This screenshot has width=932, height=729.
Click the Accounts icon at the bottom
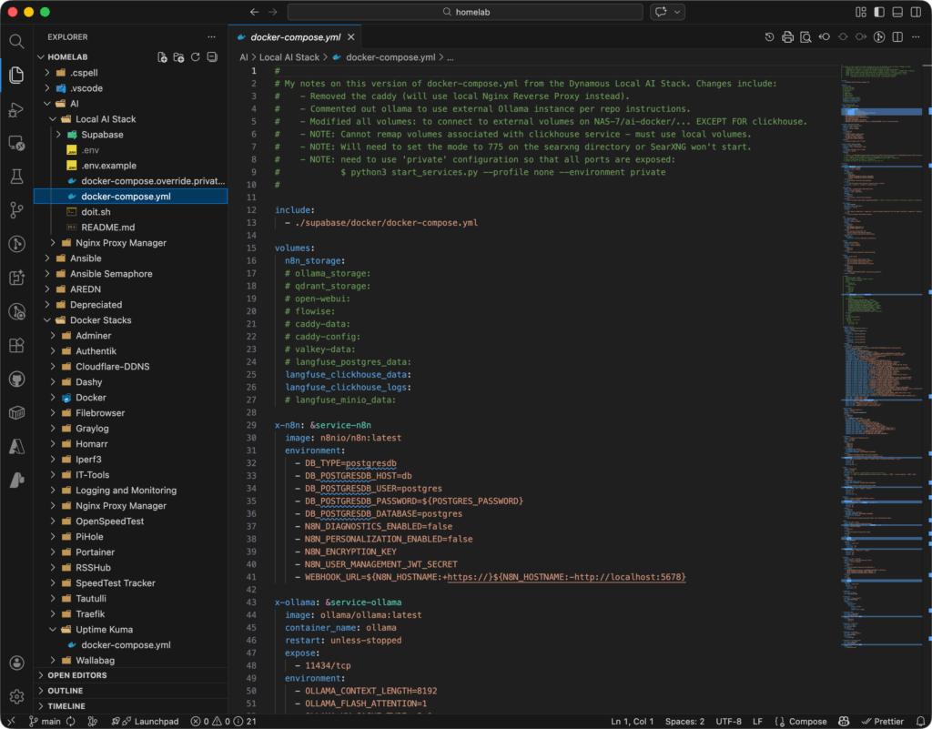(15, 663)
